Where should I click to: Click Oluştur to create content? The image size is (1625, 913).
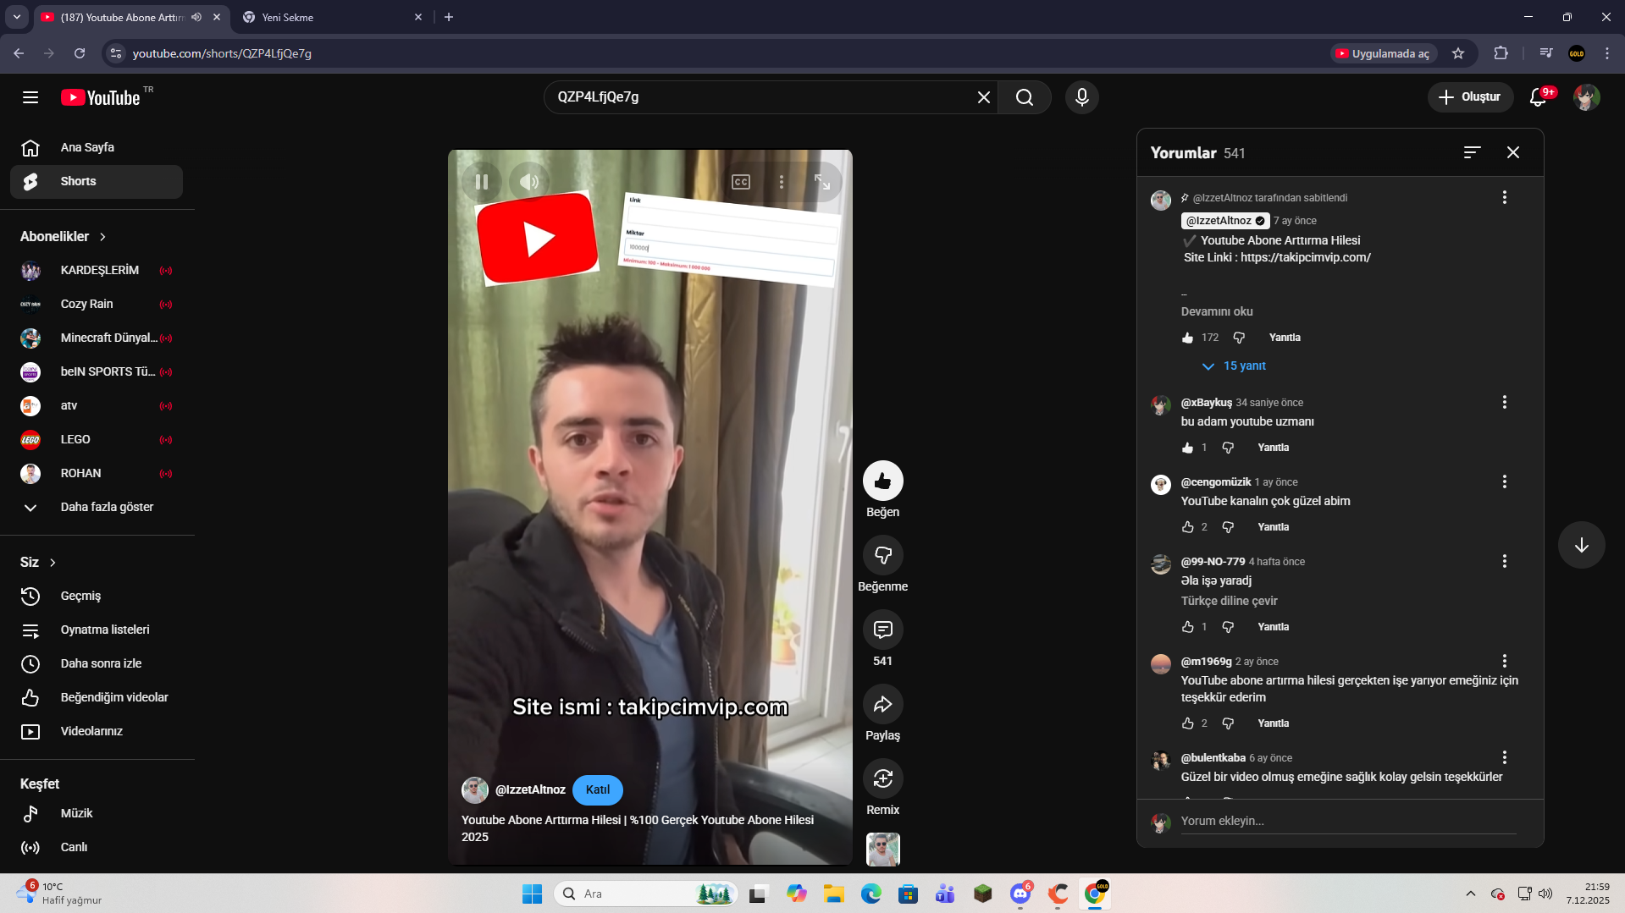coord(1471,97)
